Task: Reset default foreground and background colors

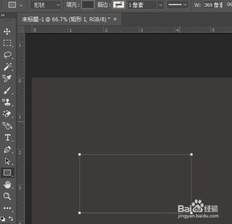Action: click(x=3, y=219)
